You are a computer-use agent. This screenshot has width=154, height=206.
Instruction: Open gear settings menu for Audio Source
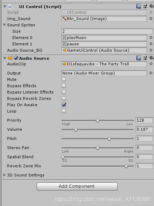(x=151, y=58)
